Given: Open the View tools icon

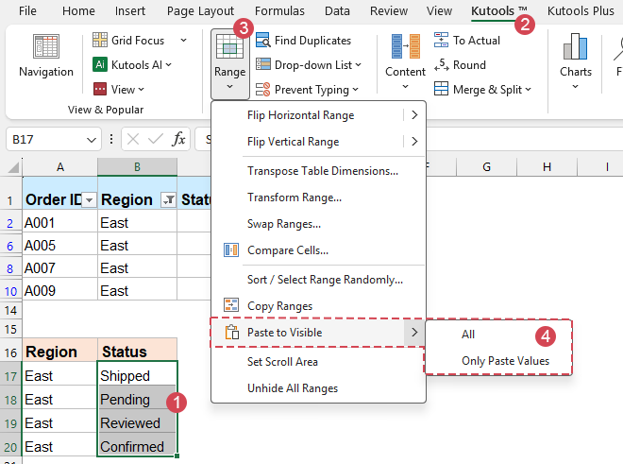Looking at the screenshot, I should pyautogui.click(x=100, y=89).
